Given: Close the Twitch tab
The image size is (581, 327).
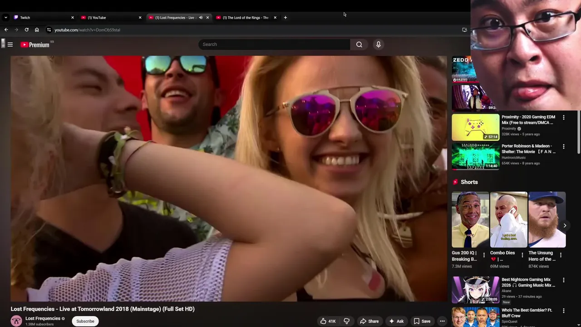Looking at the screenshot, I should 72,18.
